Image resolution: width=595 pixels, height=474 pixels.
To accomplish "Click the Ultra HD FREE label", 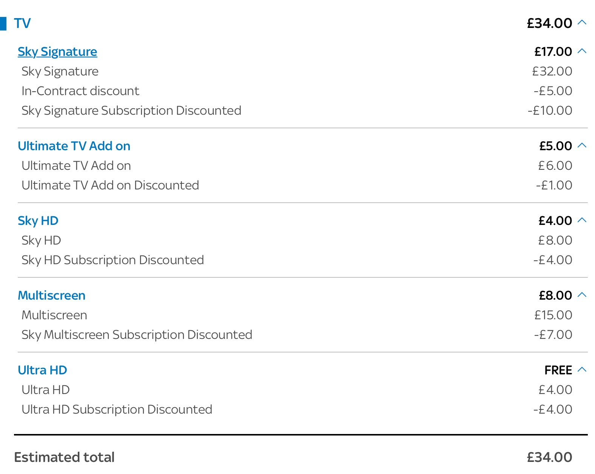I will tap(558, 370).
